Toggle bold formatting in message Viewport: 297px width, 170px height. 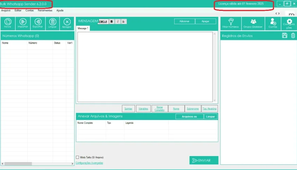[x=112, y=22]
